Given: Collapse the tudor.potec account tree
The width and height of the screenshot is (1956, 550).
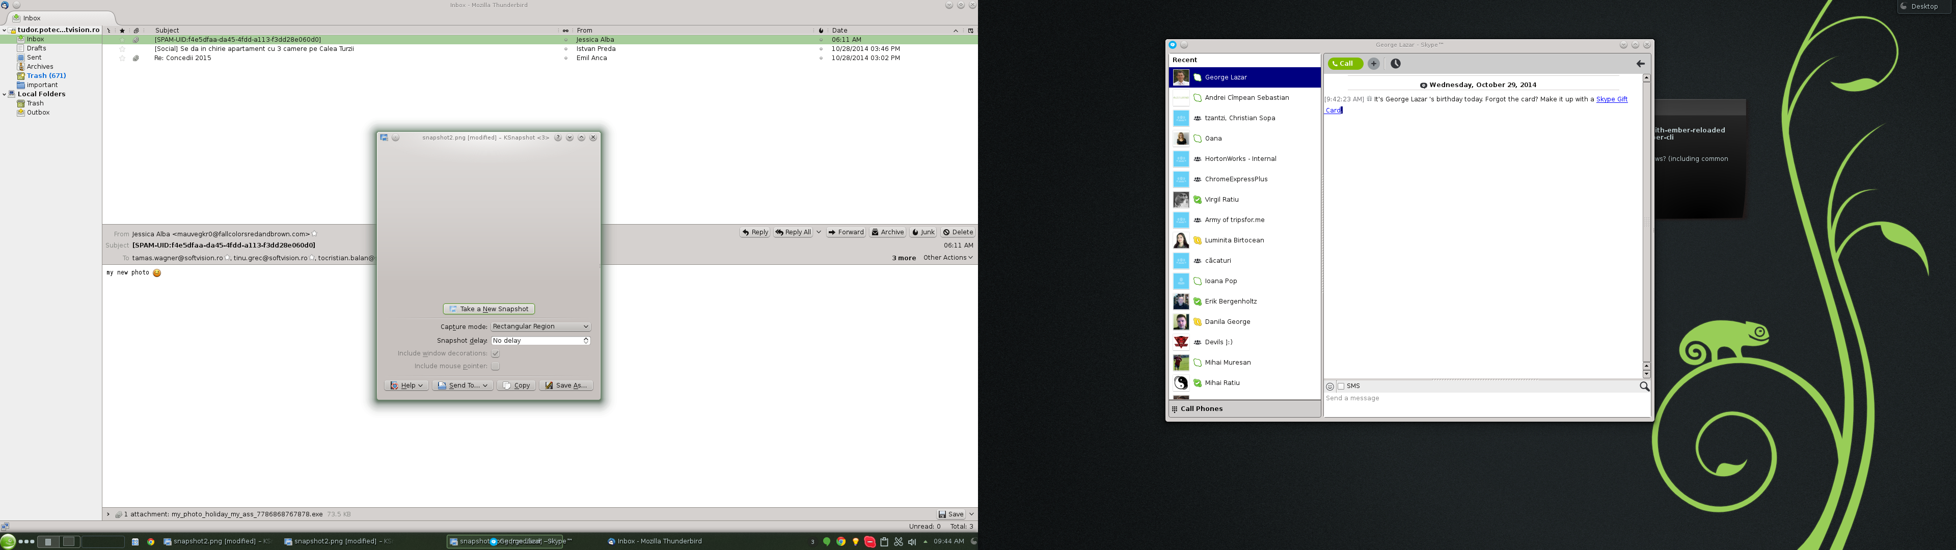Looking at the screenshot, I should [5, 31].
